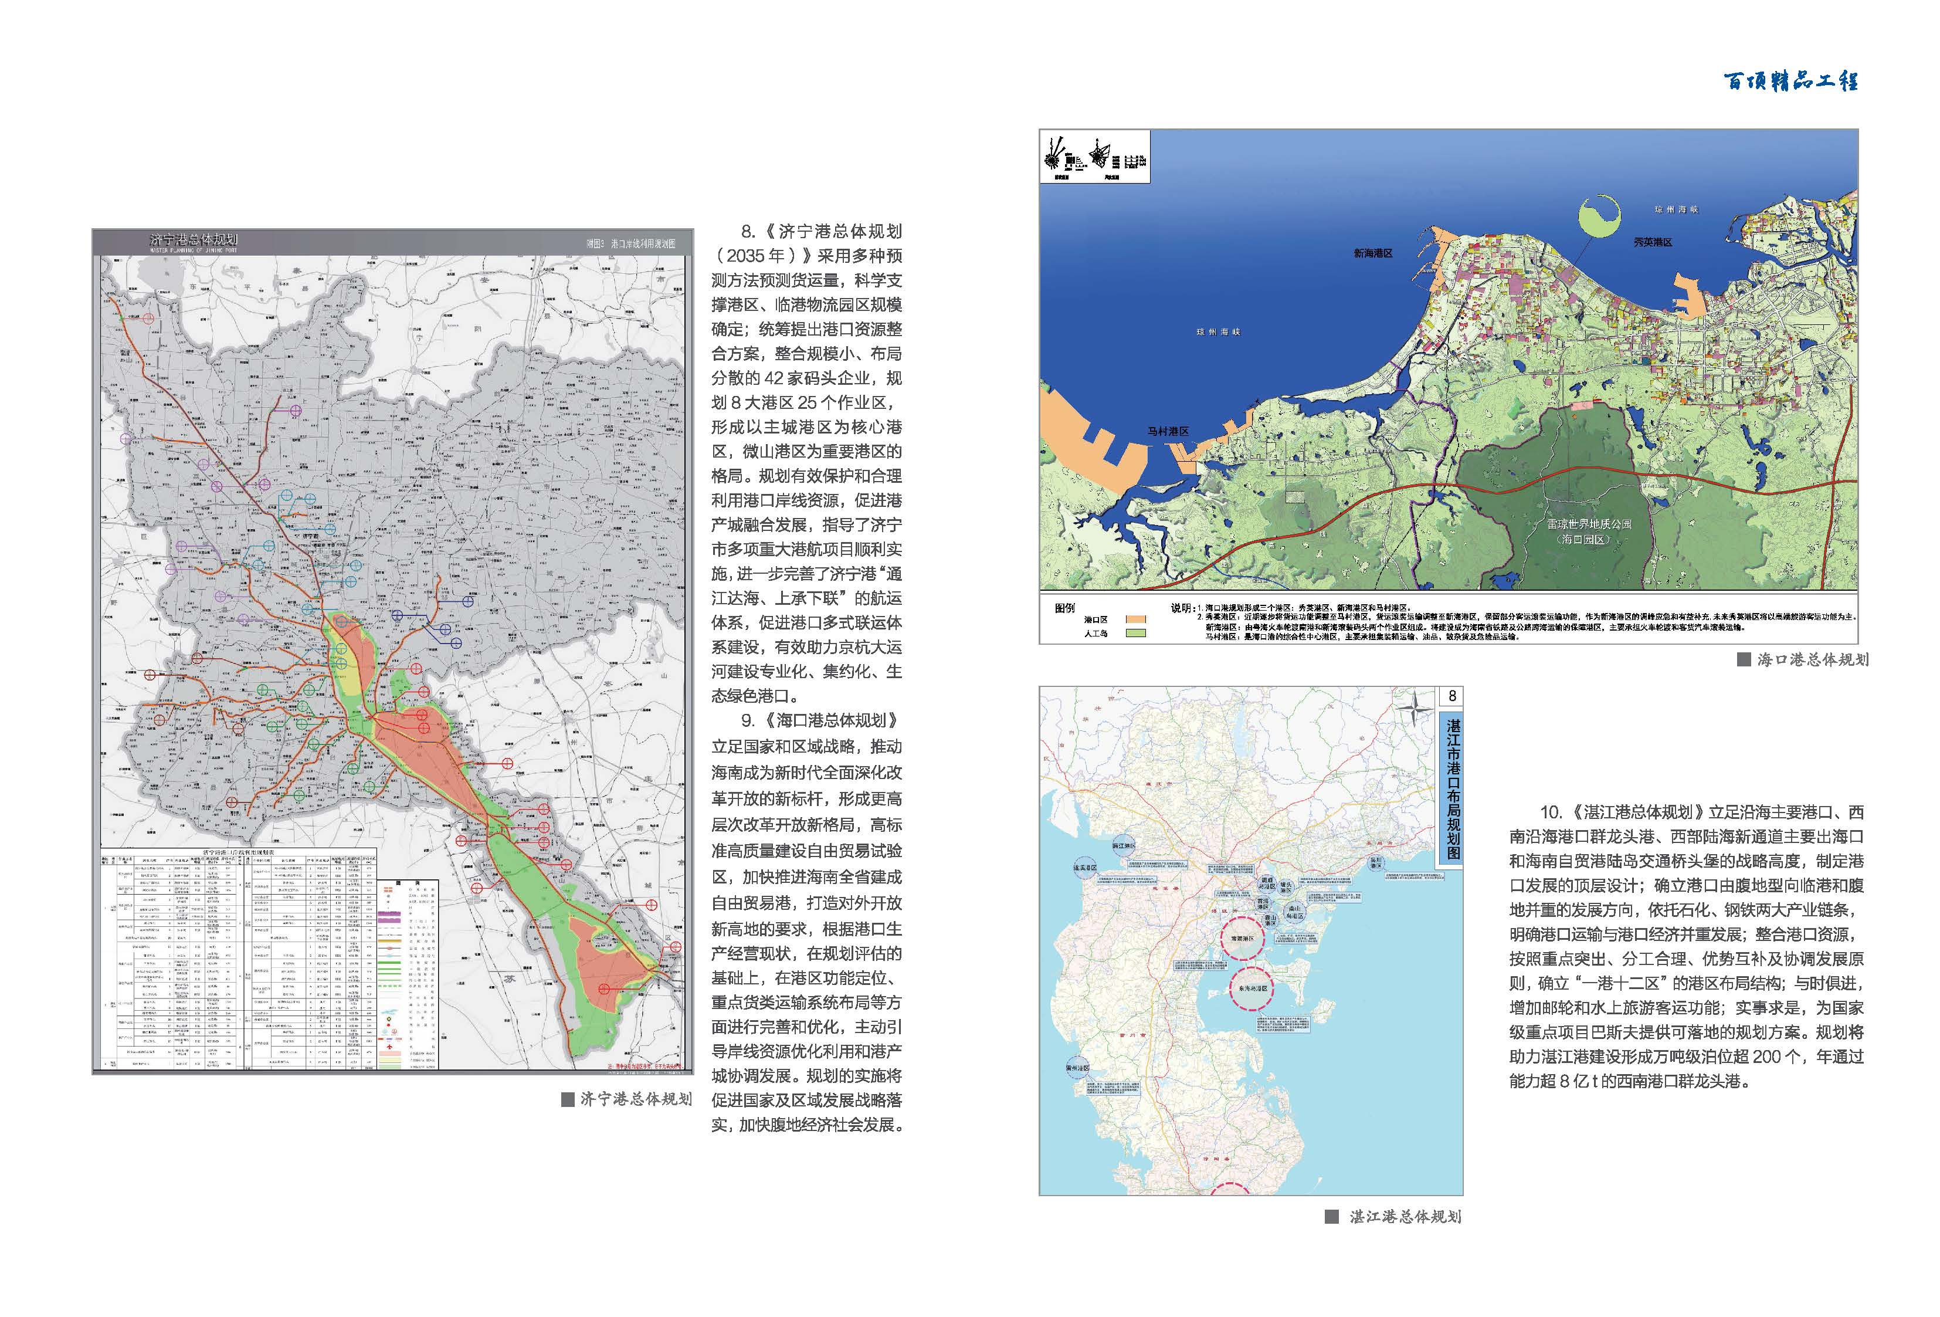Open the large Jining port planning map
The image size is (1940, 1317).
(x=392, y=651)
